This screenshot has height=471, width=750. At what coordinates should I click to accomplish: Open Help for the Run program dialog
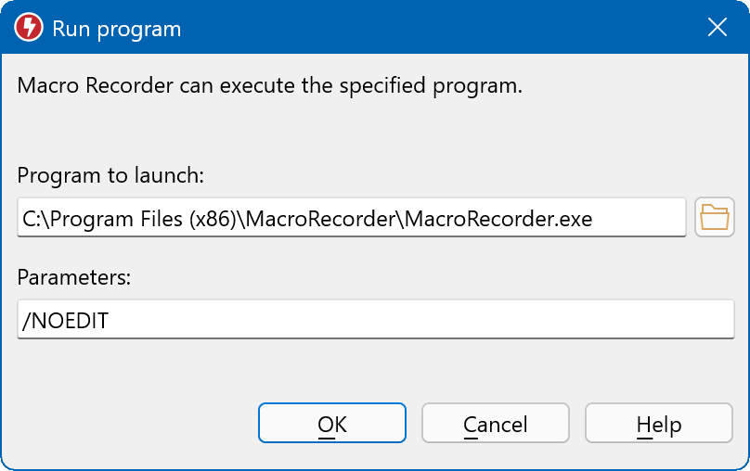(x=658, y=425)
